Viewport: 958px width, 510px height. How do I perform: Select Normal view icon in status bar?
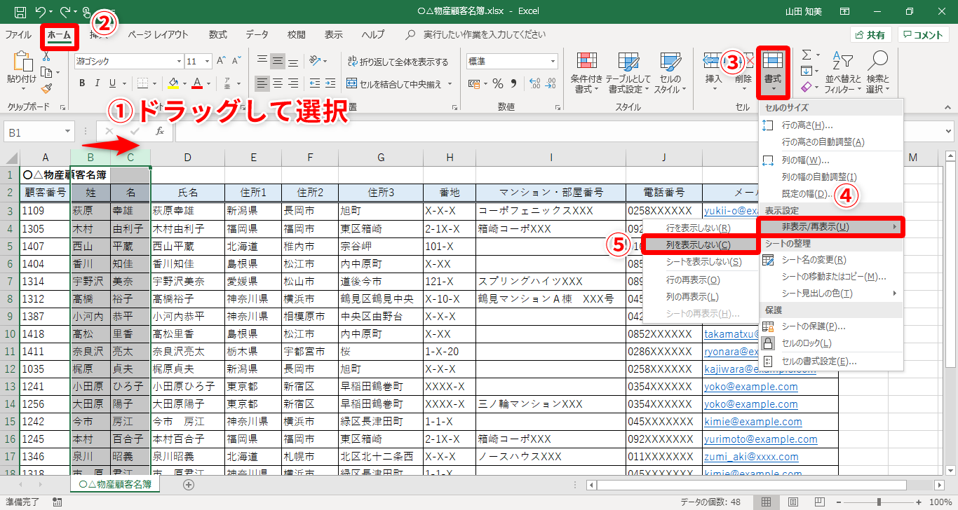pyautogui.click(x=767, y=502)
